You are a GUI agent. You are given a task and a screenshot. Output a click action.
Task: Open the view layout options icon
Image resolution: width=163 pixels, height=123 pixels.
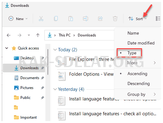(158, 19)
